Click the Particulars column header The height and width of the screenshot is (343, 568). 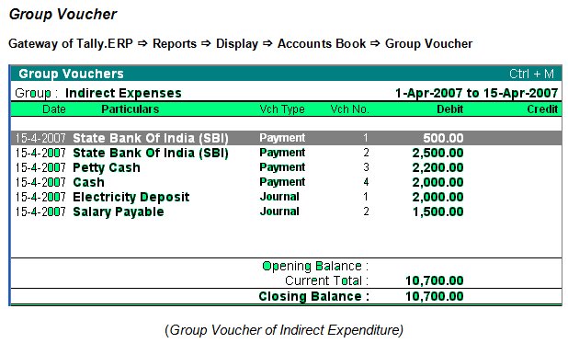[130, 109]
